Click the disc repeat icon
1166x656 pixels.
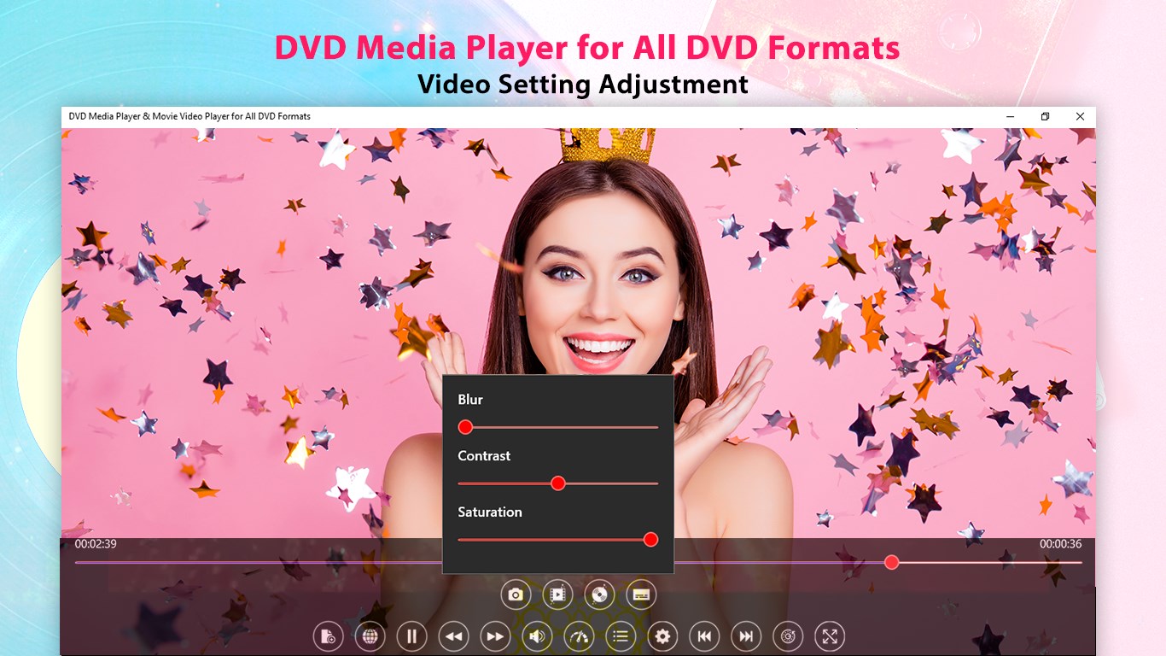(788, 636)
